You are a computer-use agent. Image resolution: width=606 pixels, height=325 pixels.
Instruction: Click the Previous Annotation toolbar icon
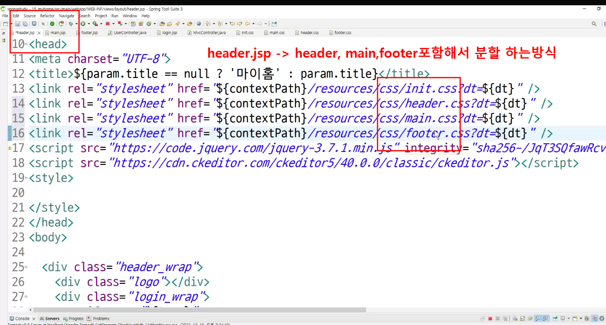coord(220,24)
